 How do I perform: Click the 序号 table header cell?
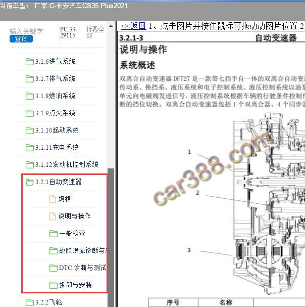[x=173, y=302]
